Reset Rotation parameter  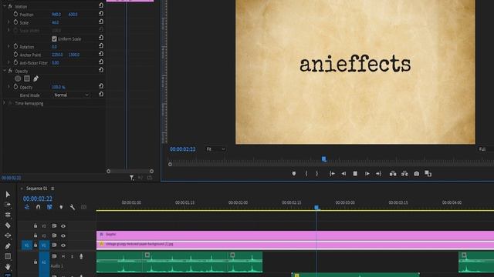(101, 46)
